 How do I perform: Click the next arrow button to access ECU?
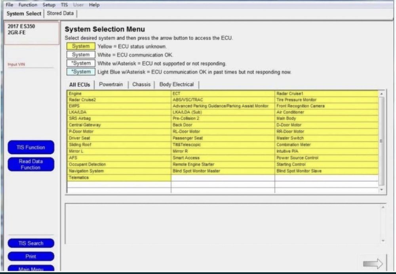coord(373,264)
